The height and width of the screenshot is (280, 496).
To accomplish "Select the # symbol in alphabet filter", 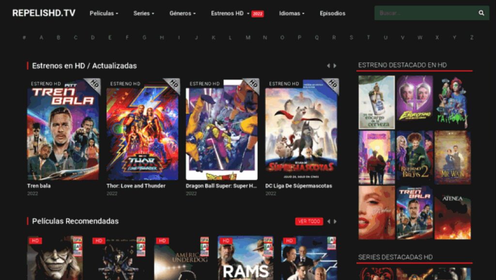I will click(x=24, y=37).
